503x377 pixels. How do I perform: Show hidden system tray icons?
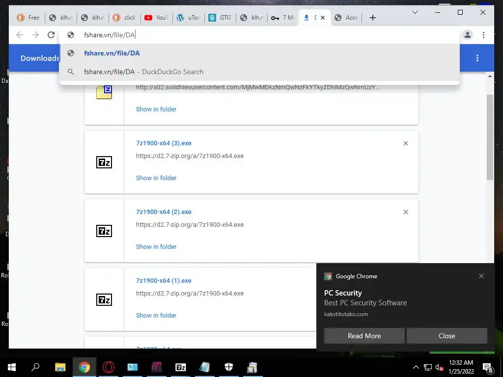416,367
